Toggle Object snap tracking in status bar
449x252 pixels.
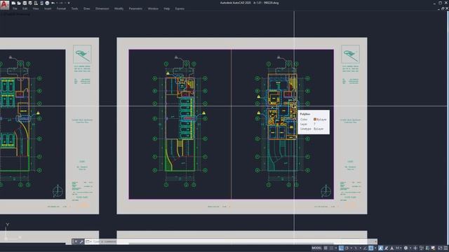(365, 248)
